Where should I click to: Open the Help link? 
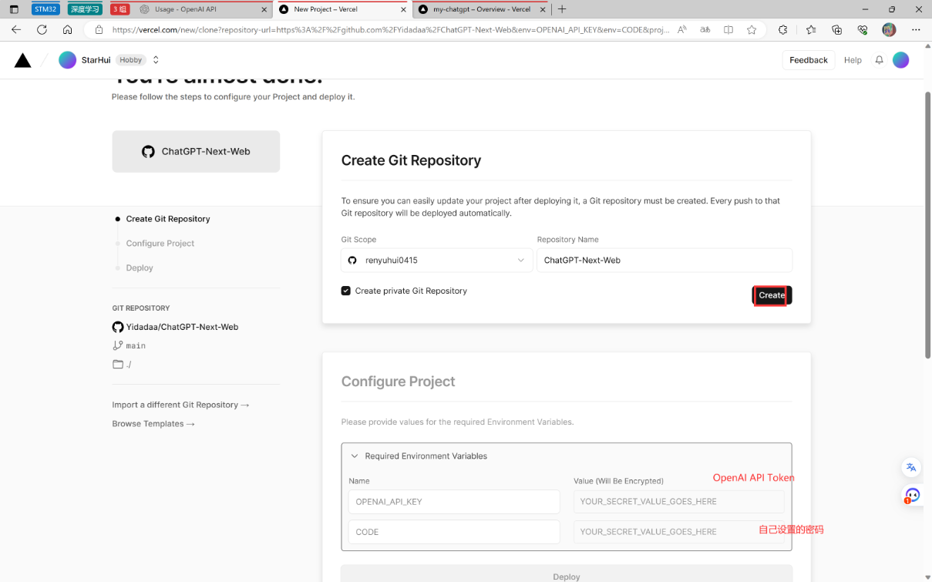pos(853,60)
